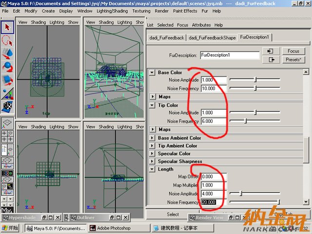This screenshot has height=234, width=312.
Task: Click the Length Map Offset field
Action: tap(214, 176)
